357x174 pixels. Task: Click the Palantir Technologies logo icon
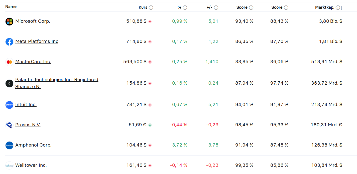tap(9, 83)
